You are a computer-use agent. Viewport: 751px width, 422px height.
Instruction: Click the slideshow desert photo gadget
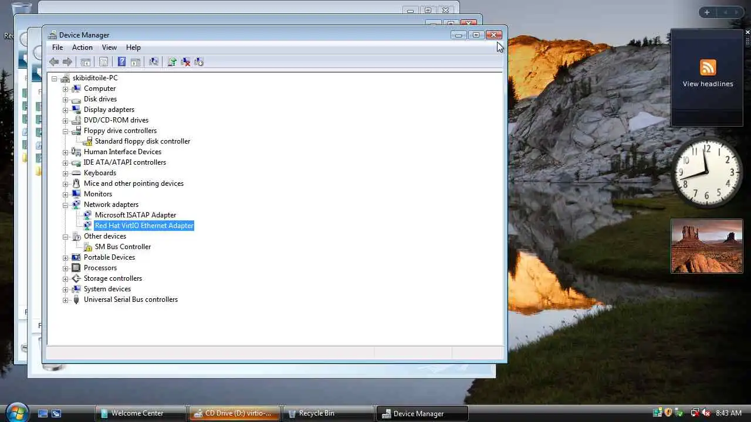(x=707, y=246)
